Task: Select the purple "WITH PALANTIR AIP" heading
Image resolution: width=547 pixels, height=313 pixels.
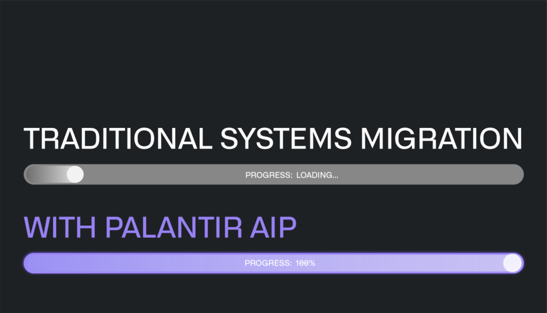Action: pos(160,227)
